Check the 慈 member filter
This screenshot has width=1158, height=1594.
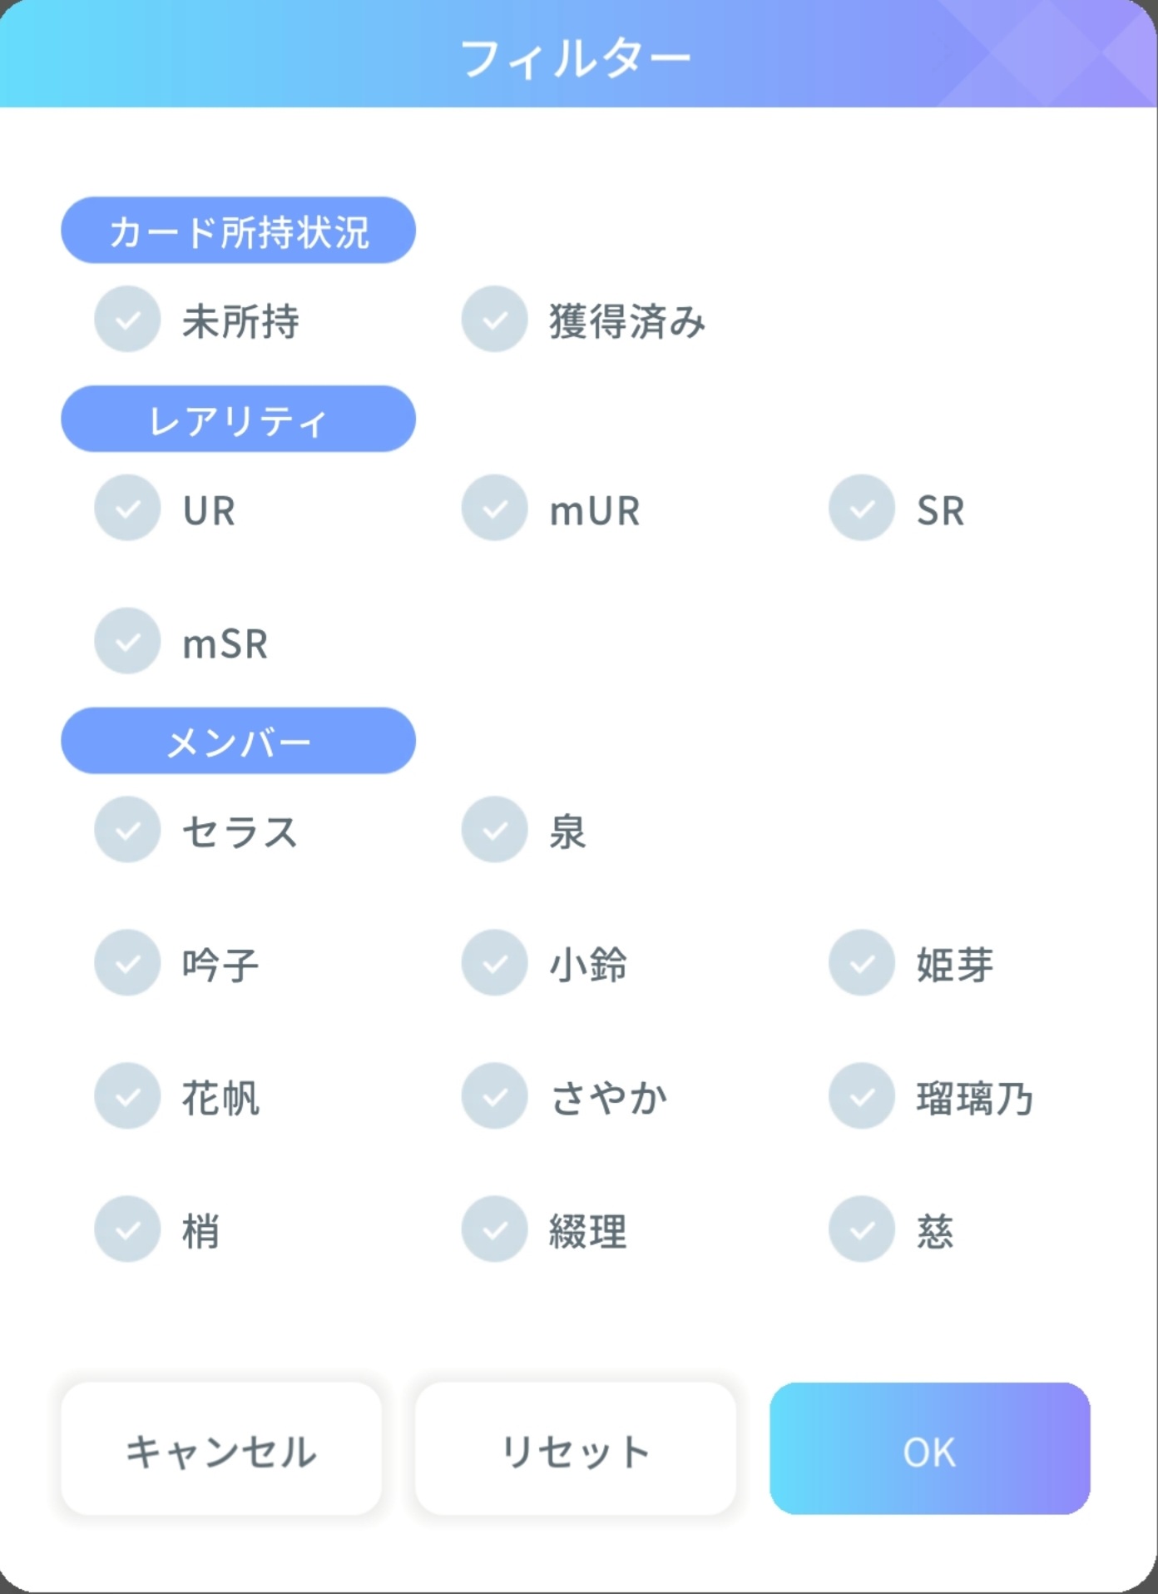pos(862,1229)
